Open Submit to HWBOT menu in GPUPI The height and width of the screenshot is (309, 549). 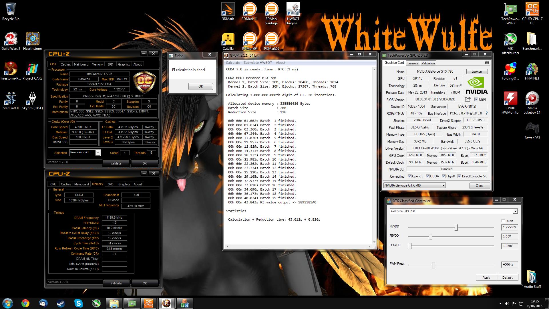click(x=258, y=63)
